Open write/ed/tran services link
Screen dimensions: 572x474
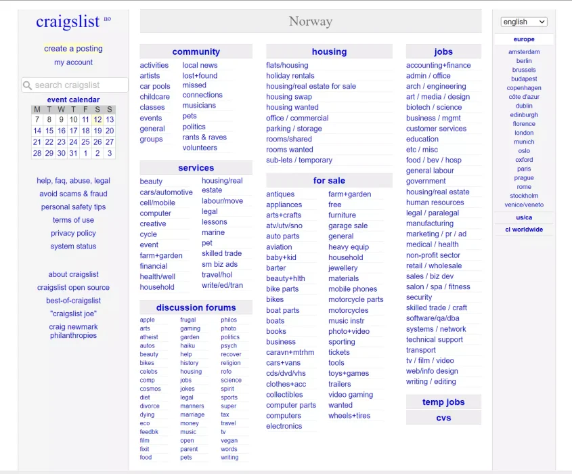point(222,285)
